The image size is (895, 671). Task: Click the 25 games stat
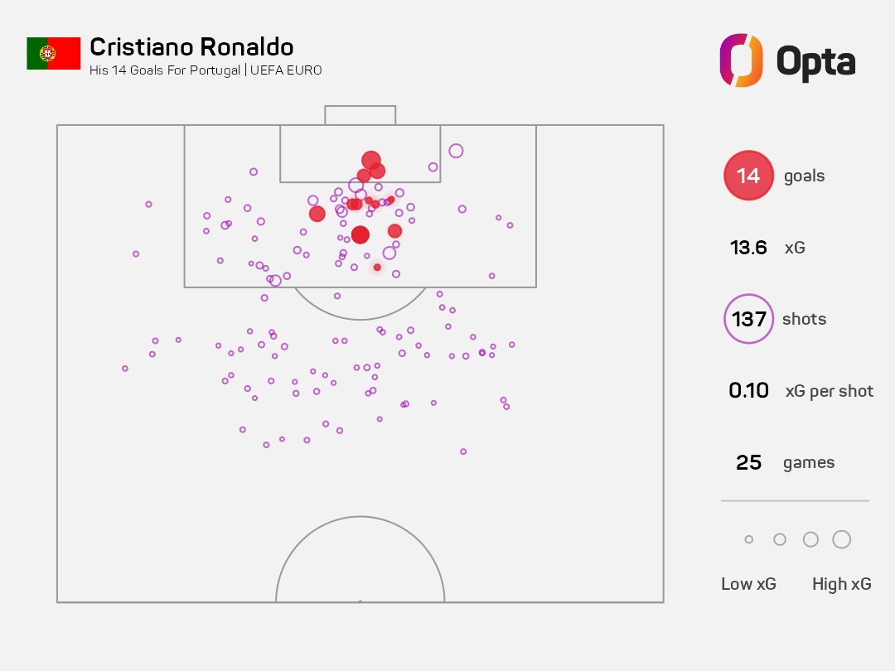[x=748, y=462]
